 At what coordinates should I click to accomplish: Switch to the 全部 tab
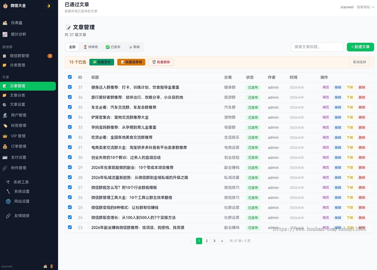72,47
